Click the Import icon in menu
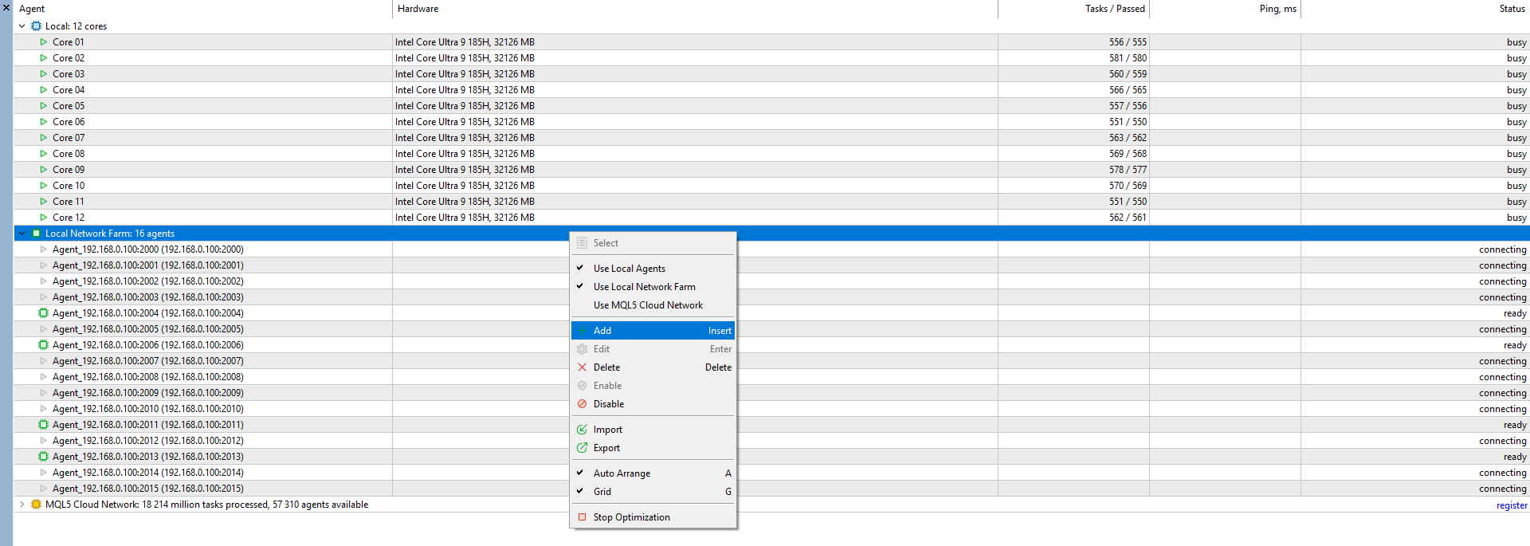The image size is (1530, 546). [x=583, y=430]
